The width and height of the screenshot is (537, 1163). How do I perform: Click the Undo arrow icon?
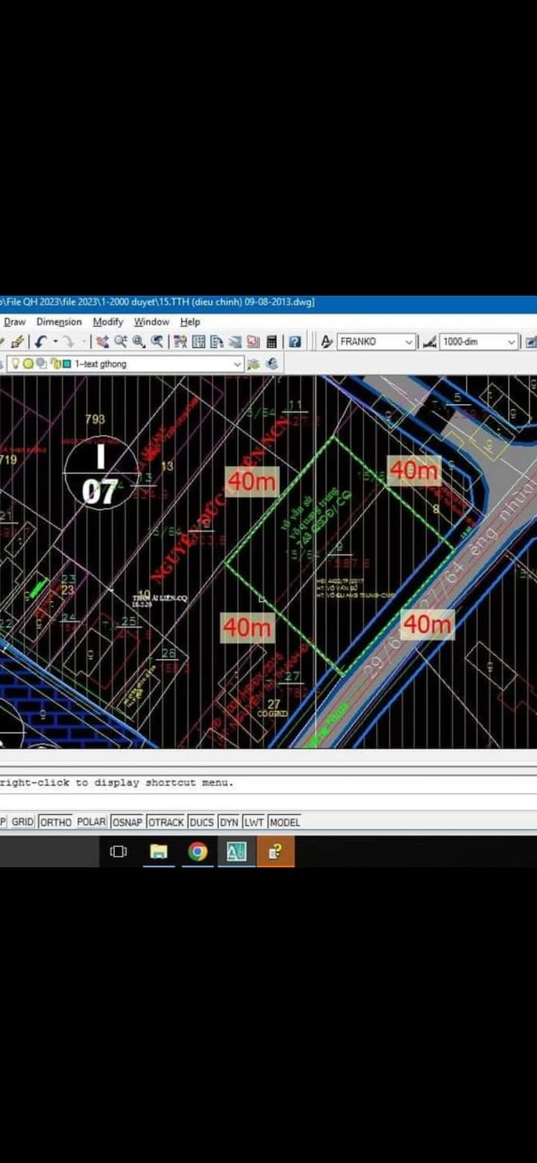pyautogui.click(x=40, y=341)
